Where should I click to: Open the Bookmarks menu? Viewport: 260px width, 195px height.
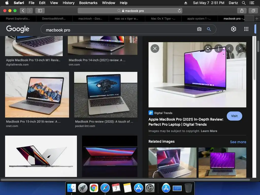tap(88, 3)
